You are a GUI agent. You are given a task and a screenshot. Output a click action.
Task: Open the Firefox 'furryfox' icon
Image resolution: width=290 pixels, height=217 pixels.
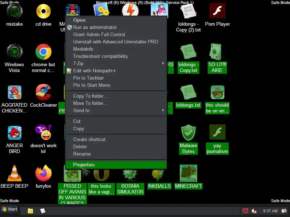pyautogui.click(x=43, y=173)
